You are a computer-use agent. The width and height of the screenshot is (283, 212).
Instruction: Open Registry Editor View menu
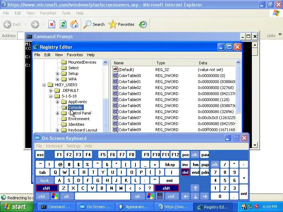pyautogui.click(x=59, y=55)
